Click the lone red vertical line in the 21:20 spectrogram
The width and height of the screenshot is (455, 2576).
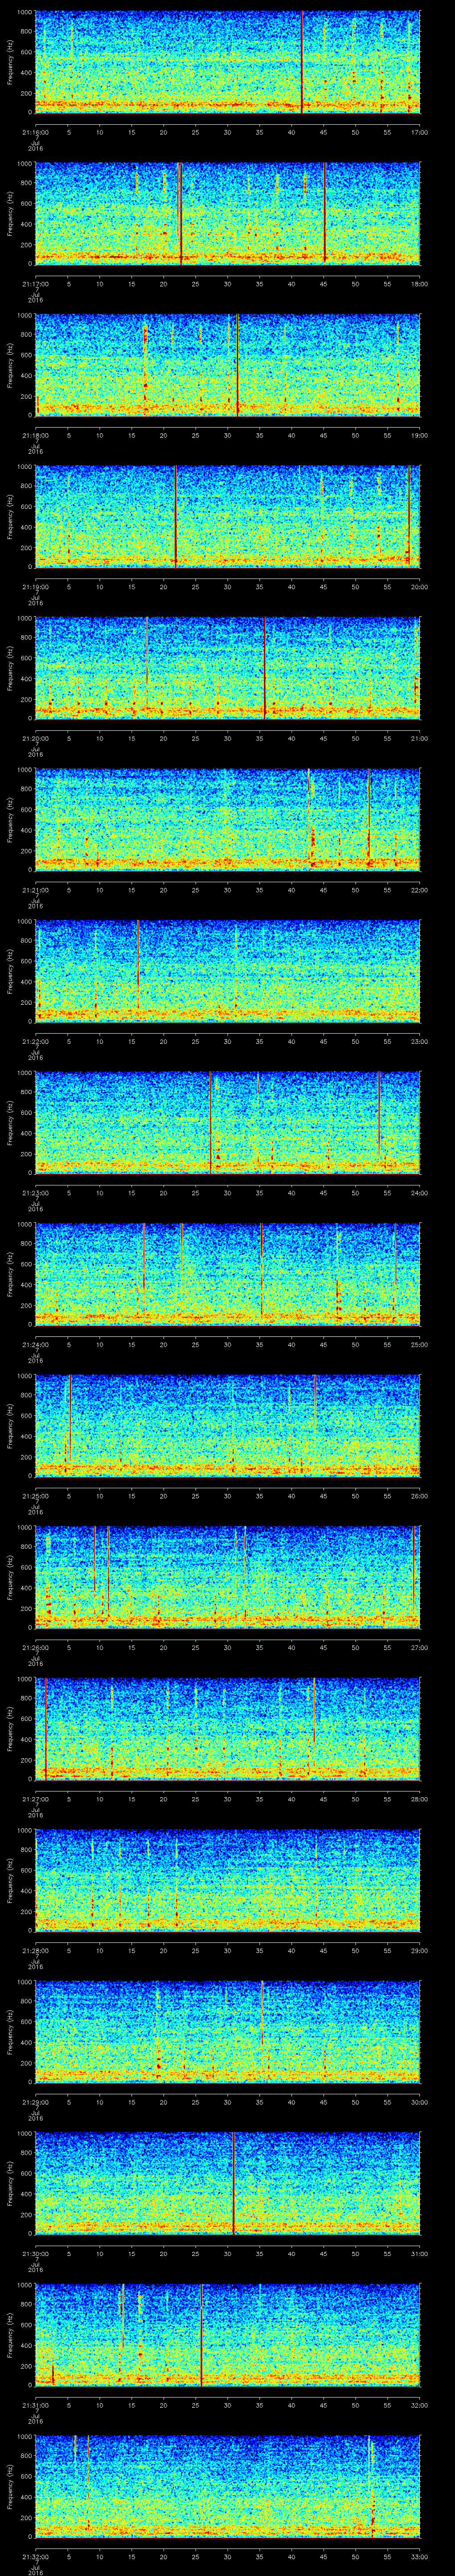pos(264,668)
